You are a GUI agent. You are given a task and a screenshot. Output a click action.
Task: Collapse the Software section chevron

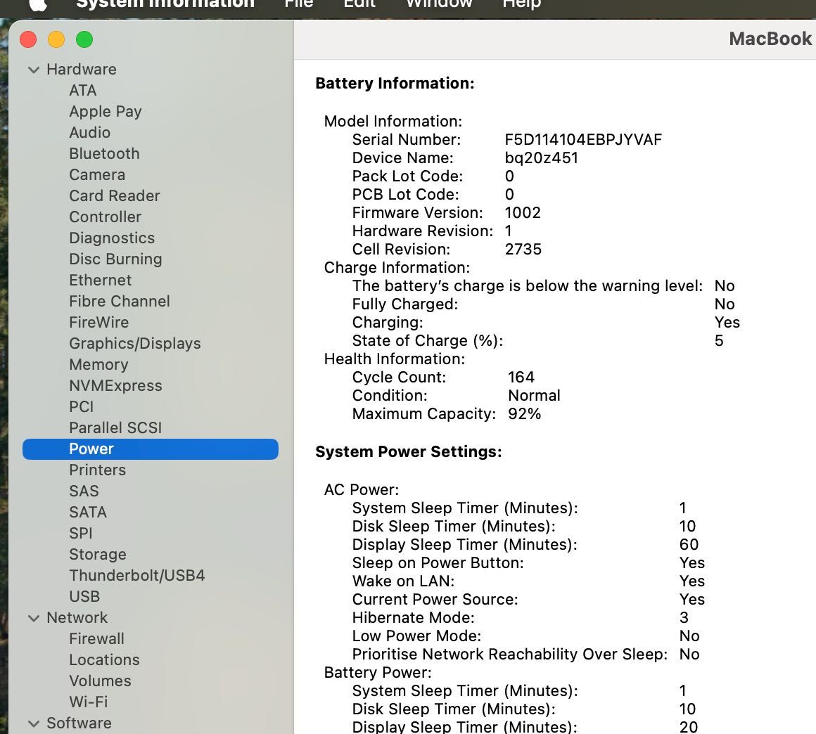click(x=34, y=723)
